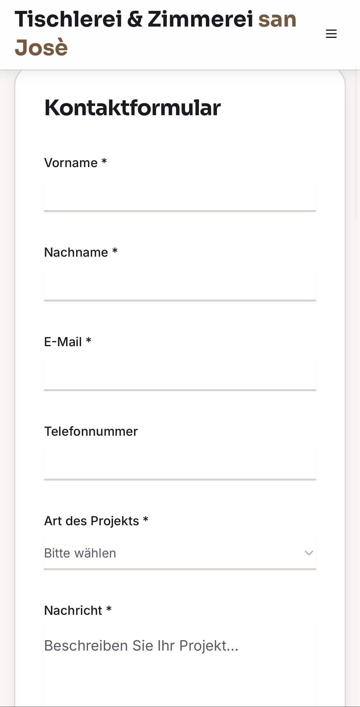Open the hamburger navigation menu

pos(331,34)
